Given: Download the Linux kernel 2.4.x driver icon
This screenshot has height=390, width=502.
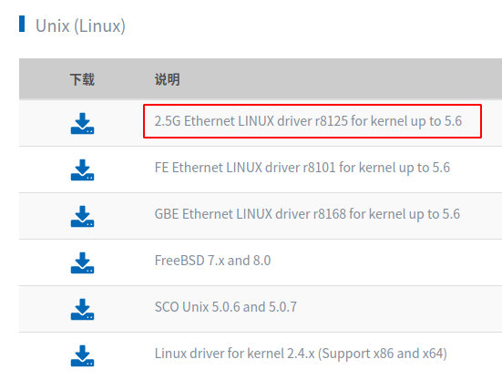Looking at the screenshot, I should click(x=82, y=355).
